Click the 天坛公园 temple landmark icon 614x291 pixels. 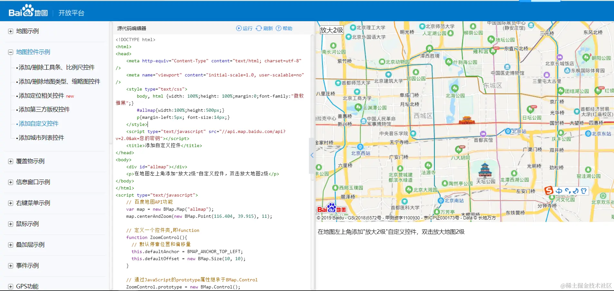point(485,170)
